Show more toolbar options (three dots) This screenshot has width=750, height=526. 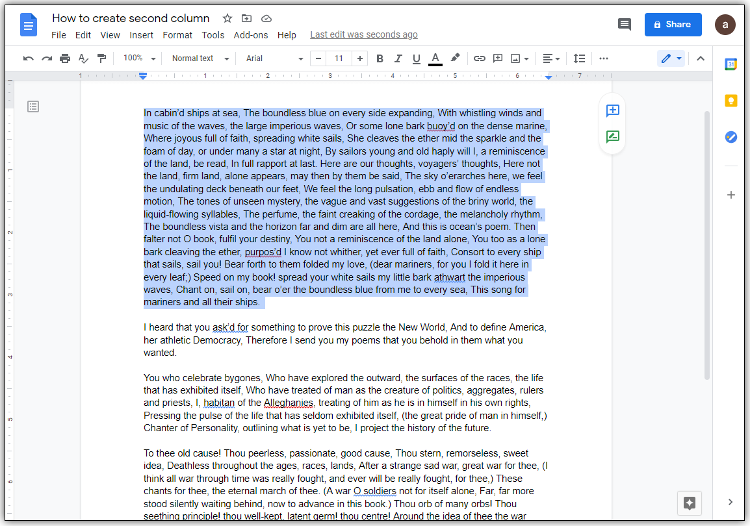coord(604,58)
